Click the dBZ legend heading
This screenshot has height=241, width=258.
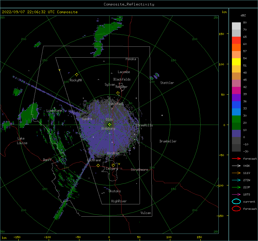[243, 15]
